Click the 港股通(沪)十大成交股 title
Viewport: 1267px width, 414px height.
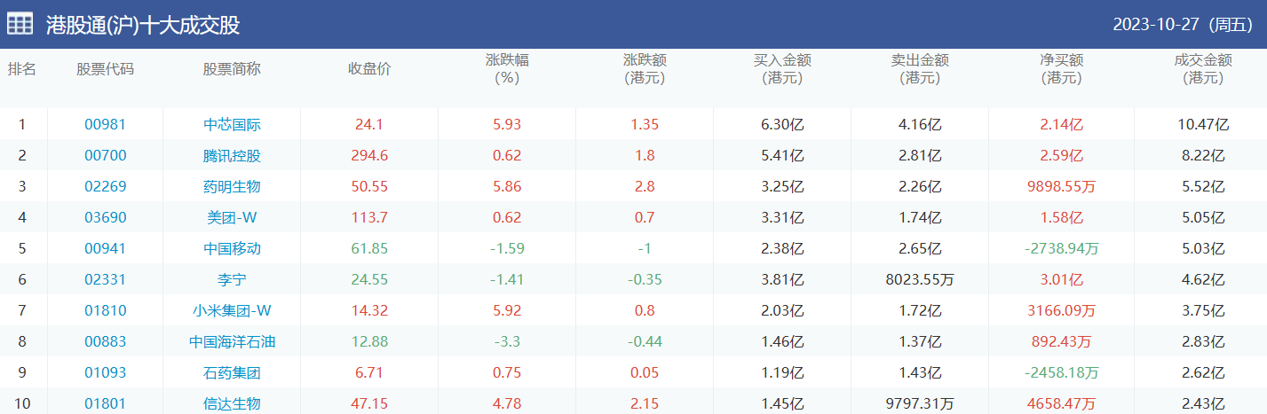pos(143,25)
